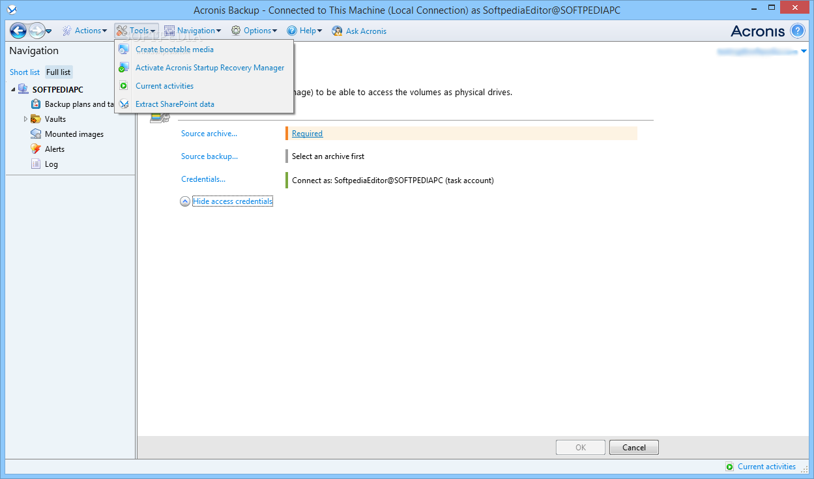814x479 pixels.
Task: Click the Help question mark icon
Action: point(292,31)
